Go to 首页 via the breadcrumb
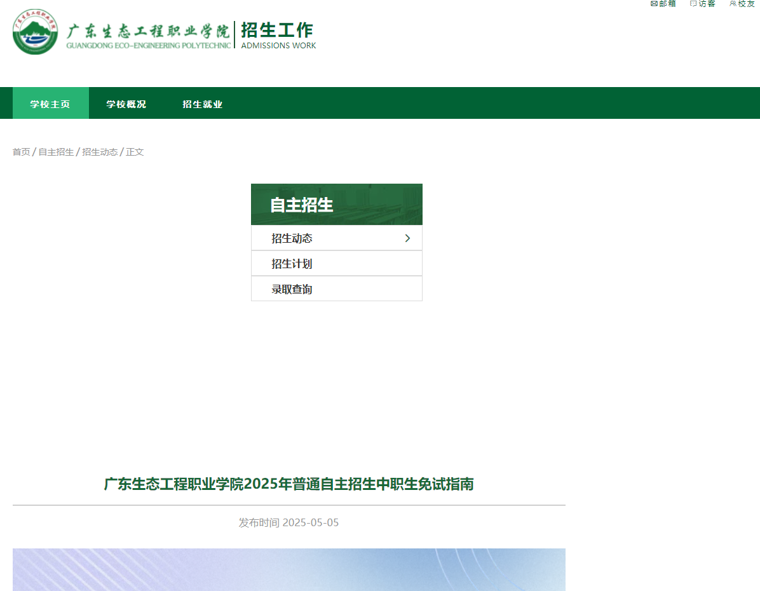Image resolution: width=760 pixels, height=591 pixels. point(22,152)
